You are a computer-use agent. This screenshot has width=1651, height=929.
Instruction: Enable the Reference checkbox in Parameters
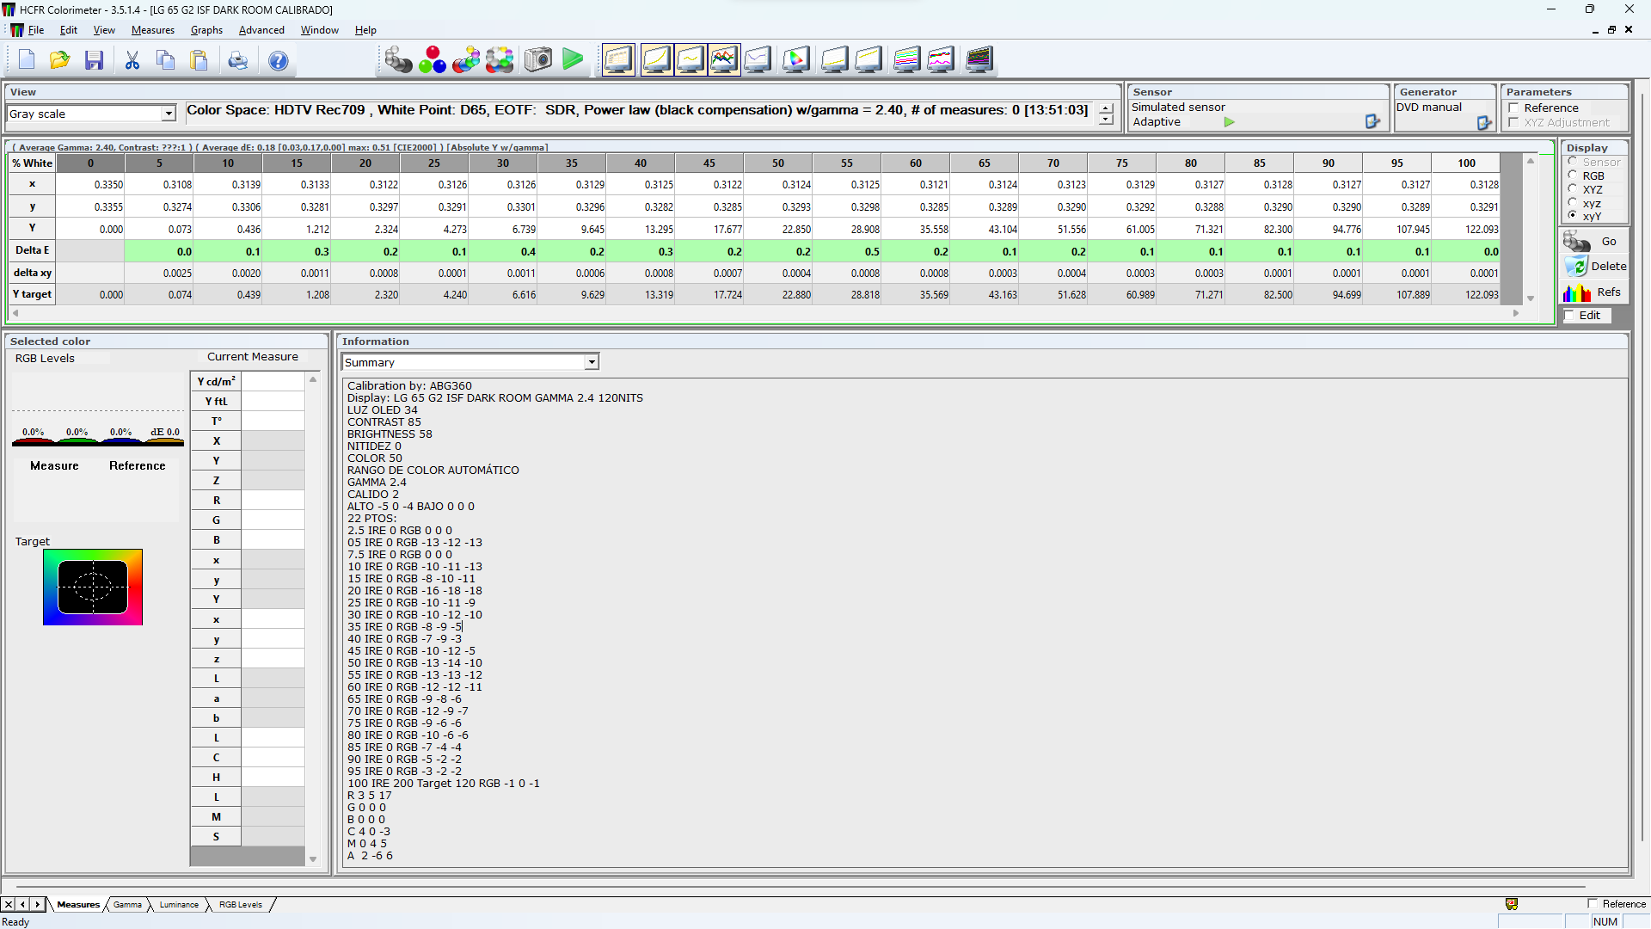[1513, 108]
